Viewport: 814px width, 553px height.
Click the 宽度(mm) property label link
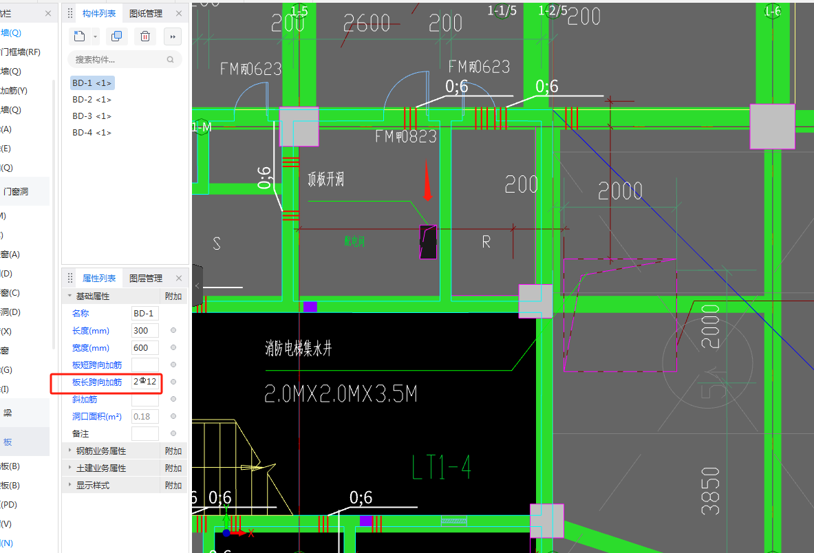91,347
